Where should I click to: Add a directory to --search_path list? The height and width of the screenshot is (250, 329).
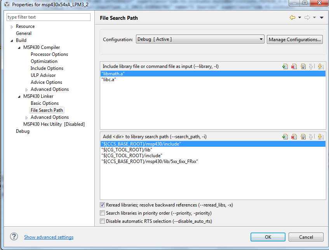click(285, 137)
